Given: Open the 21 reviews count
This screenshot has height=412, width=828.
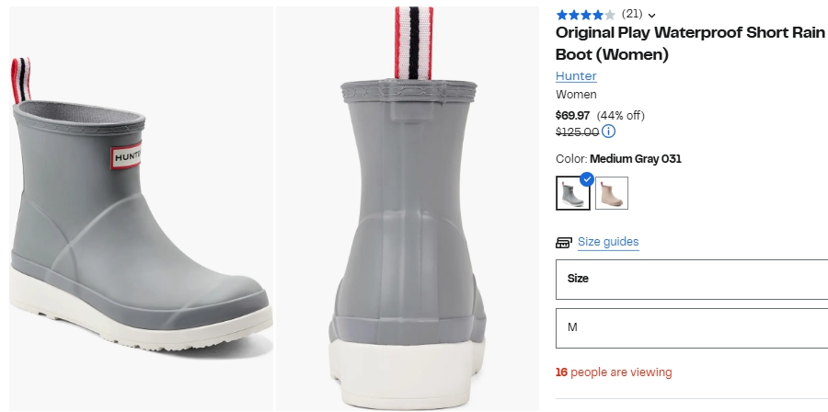Looking at the screenshot, I should [x=632, y=14].
